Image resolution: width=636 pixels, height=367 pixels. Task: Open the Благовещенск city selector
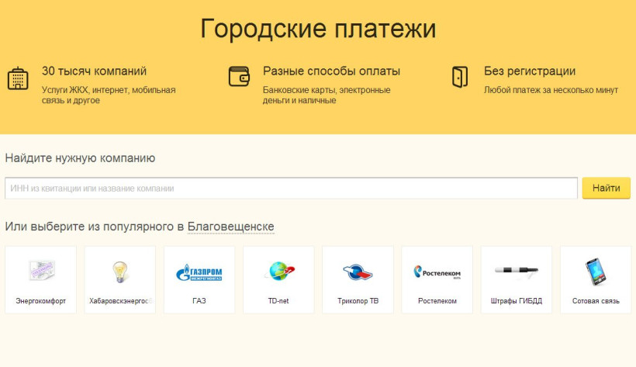(230, 227)
